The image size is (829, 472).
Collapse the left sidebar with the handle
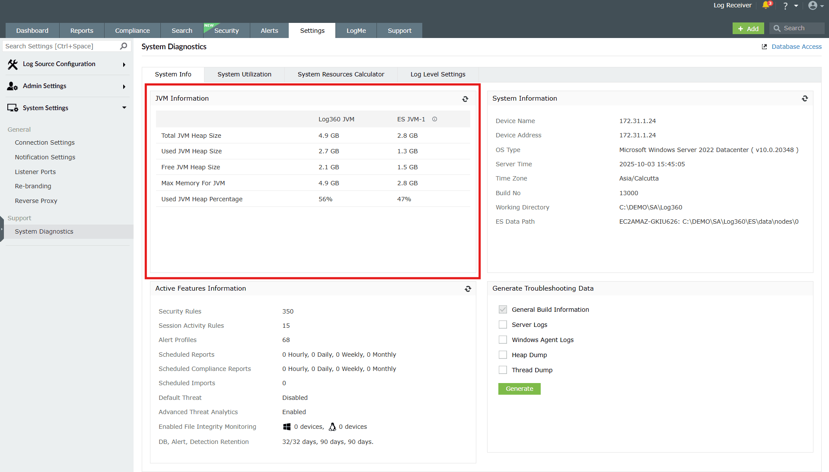tap(2, 229)
